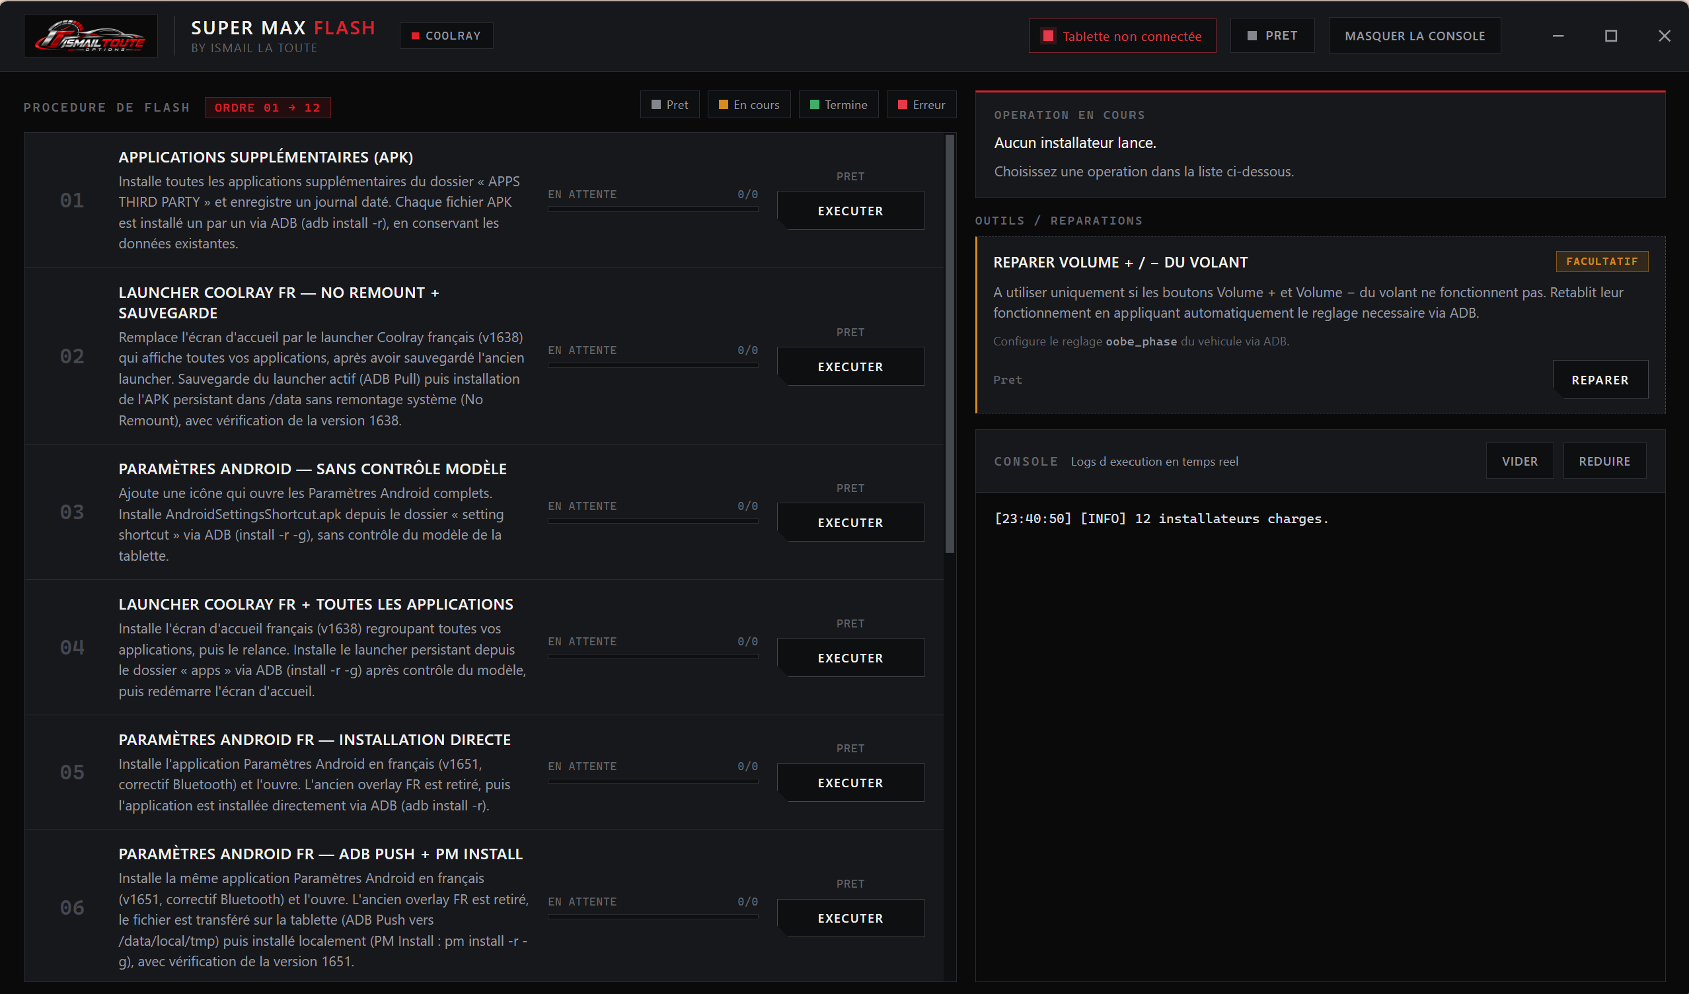The height and width of the screenshot is (994, 1689).
Task: Click 'Pret' status under repair tool
Action: [1007, 380]
